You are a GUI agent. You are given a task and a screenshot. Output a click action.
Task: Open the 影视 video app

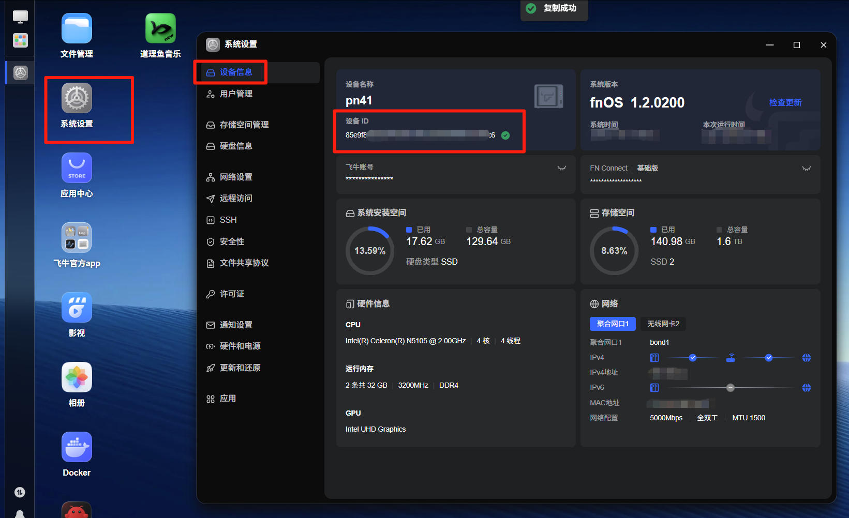pos(77,308)
